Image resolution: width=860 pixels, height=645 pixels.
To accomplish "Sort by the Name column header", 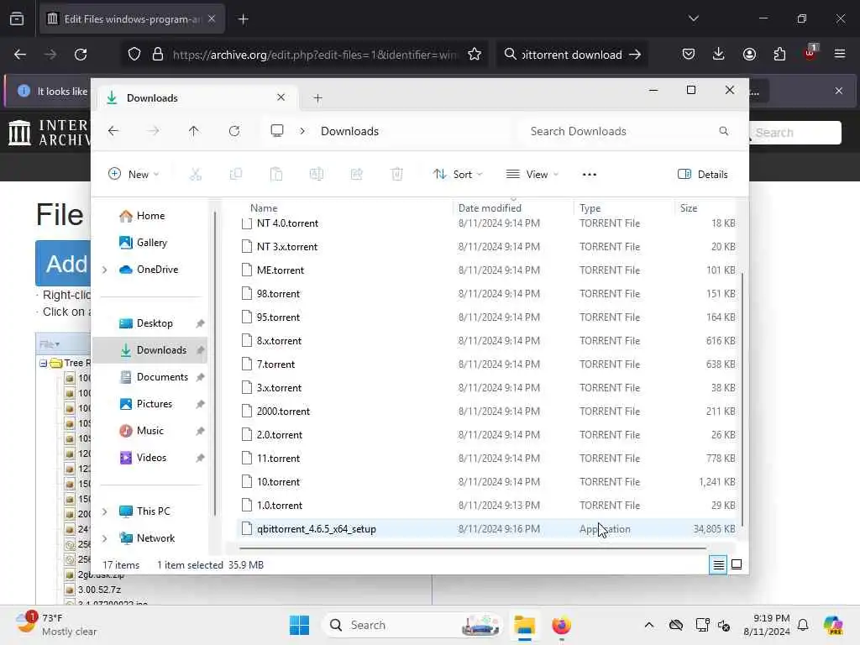I will [264, 208].
